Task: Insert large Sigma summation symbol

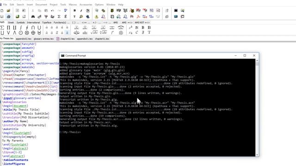Action: pyautogui.click(x=2, y=28)
